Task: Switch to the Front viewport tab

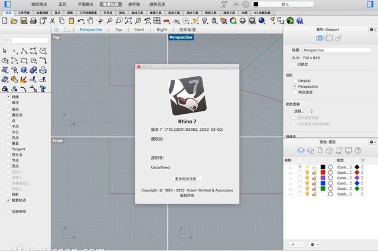Action: coord(139,29)
